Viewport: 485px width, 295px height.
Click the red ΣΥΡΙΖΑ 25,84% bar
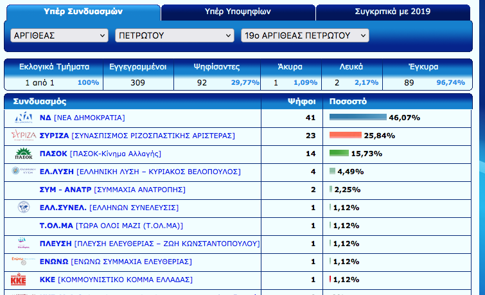tap(346, 136)
